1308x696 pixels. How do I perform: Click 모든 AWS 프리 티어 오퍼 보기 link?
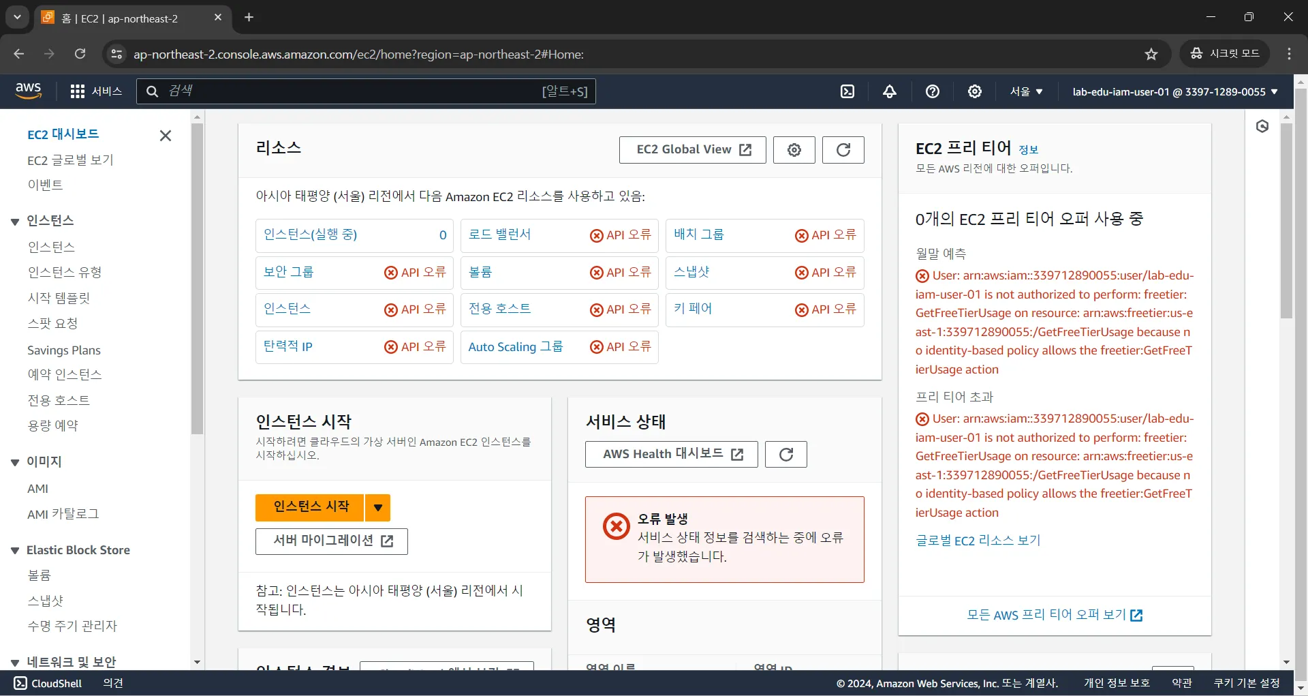(1055, 615)
